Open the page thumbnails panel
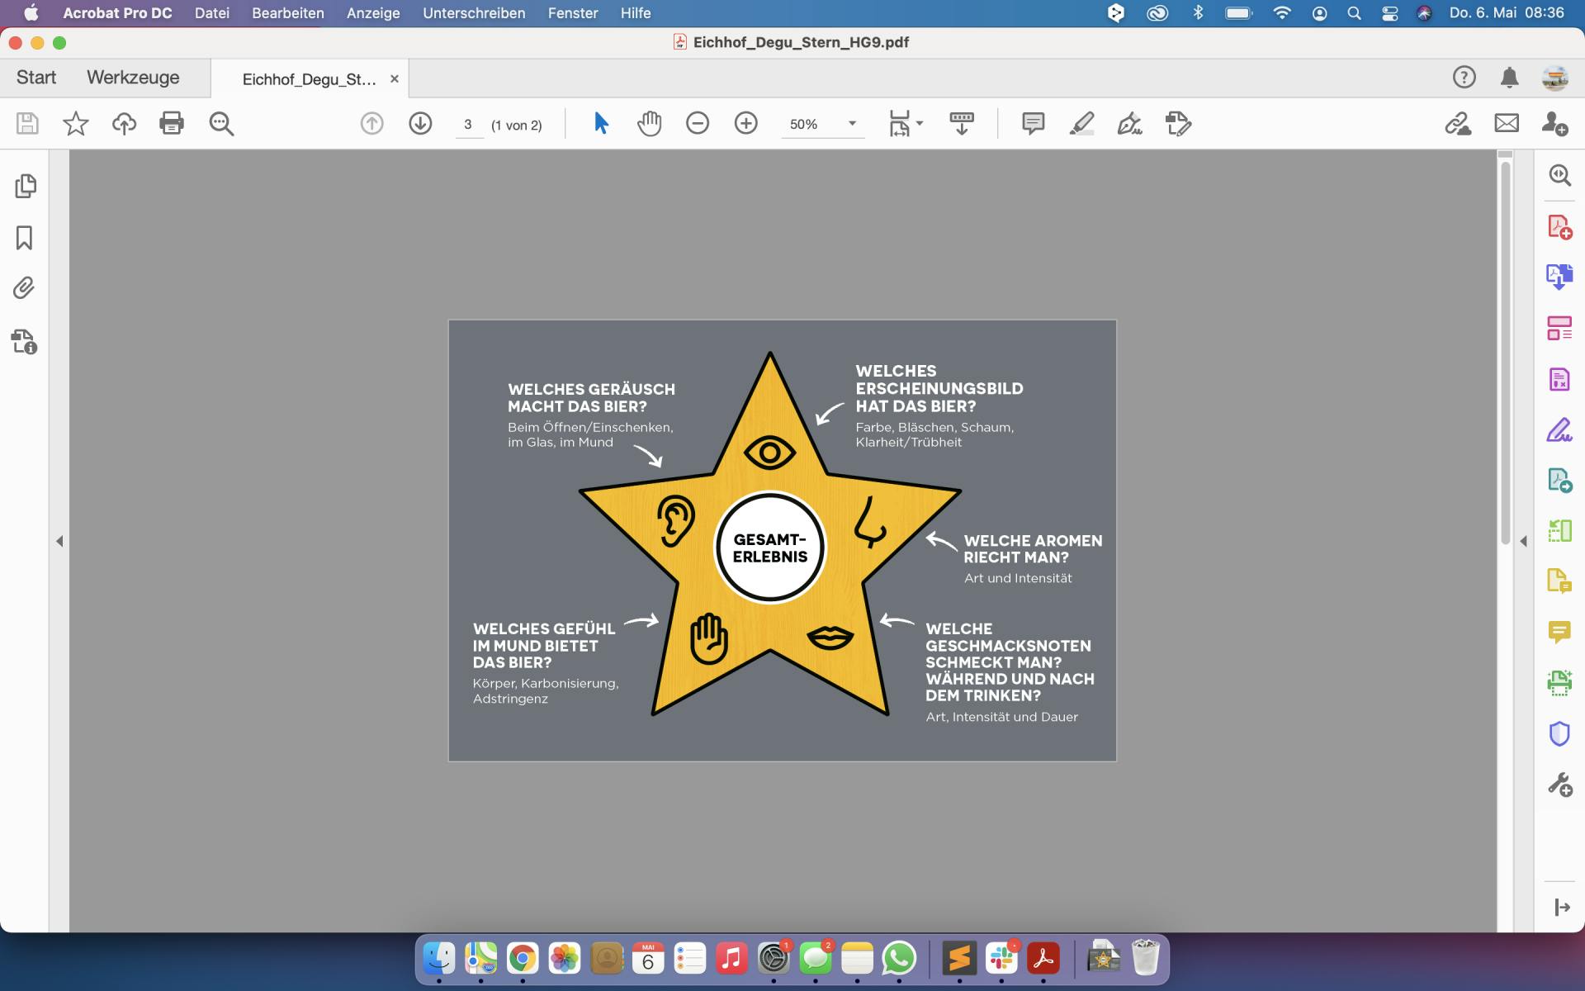The height and width of the screenshot is (991, 1585). [x=25, y=186]
